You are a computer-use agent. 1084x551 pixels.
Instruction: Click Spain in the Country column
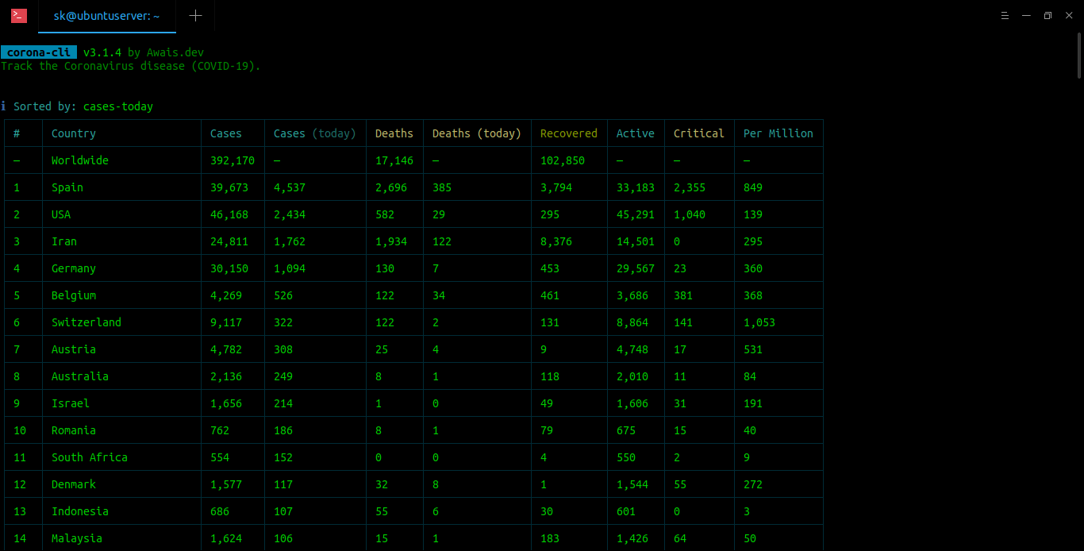[67, 187]
